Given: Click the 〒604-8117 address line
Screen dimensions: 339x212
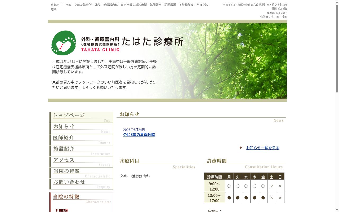Looking at the screenshot, I should pos(255,5).
